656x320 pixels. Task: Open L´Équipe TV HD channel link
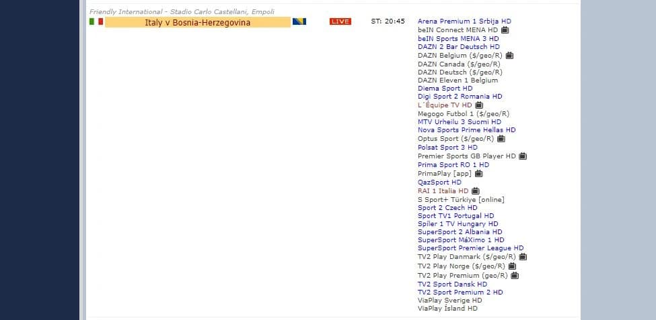[445, 105]
